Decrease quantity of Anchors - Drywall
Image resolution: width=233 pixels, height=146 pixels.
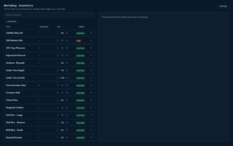coord(57,63)
